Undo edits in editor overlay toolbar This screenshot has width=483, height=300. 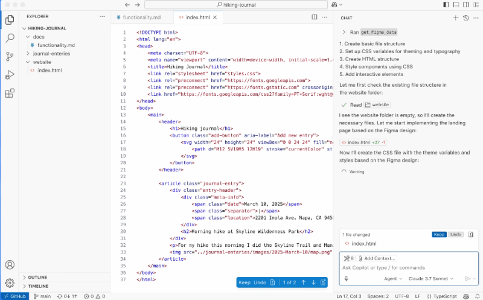(x=260, y=282)
